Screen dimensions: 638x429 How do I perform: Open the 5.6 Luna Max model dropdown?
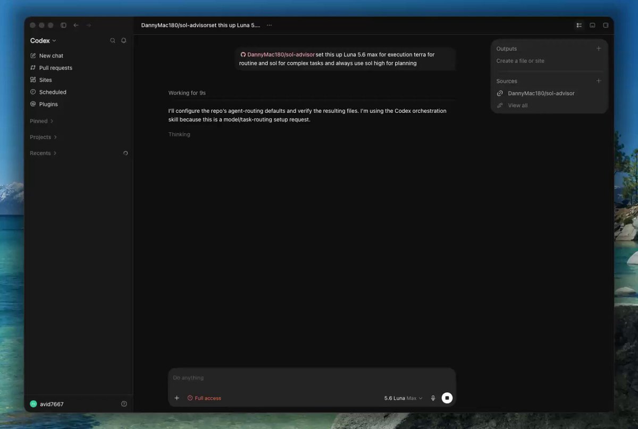pos(404,398)
